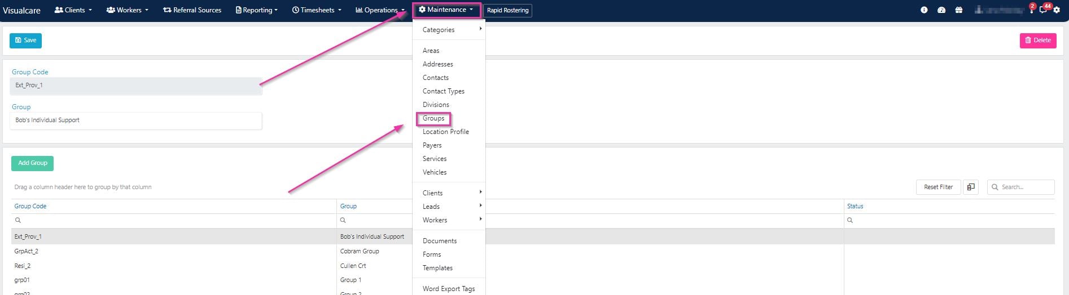Image resolution: width=1069 pixels, height=295 pixels.
Task: Select the GrpAct_2 row
Action: [533, 251]
